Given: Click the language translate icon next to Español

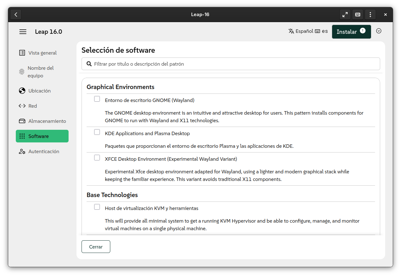Looking at the screenshot, I should tap(291, 31).
